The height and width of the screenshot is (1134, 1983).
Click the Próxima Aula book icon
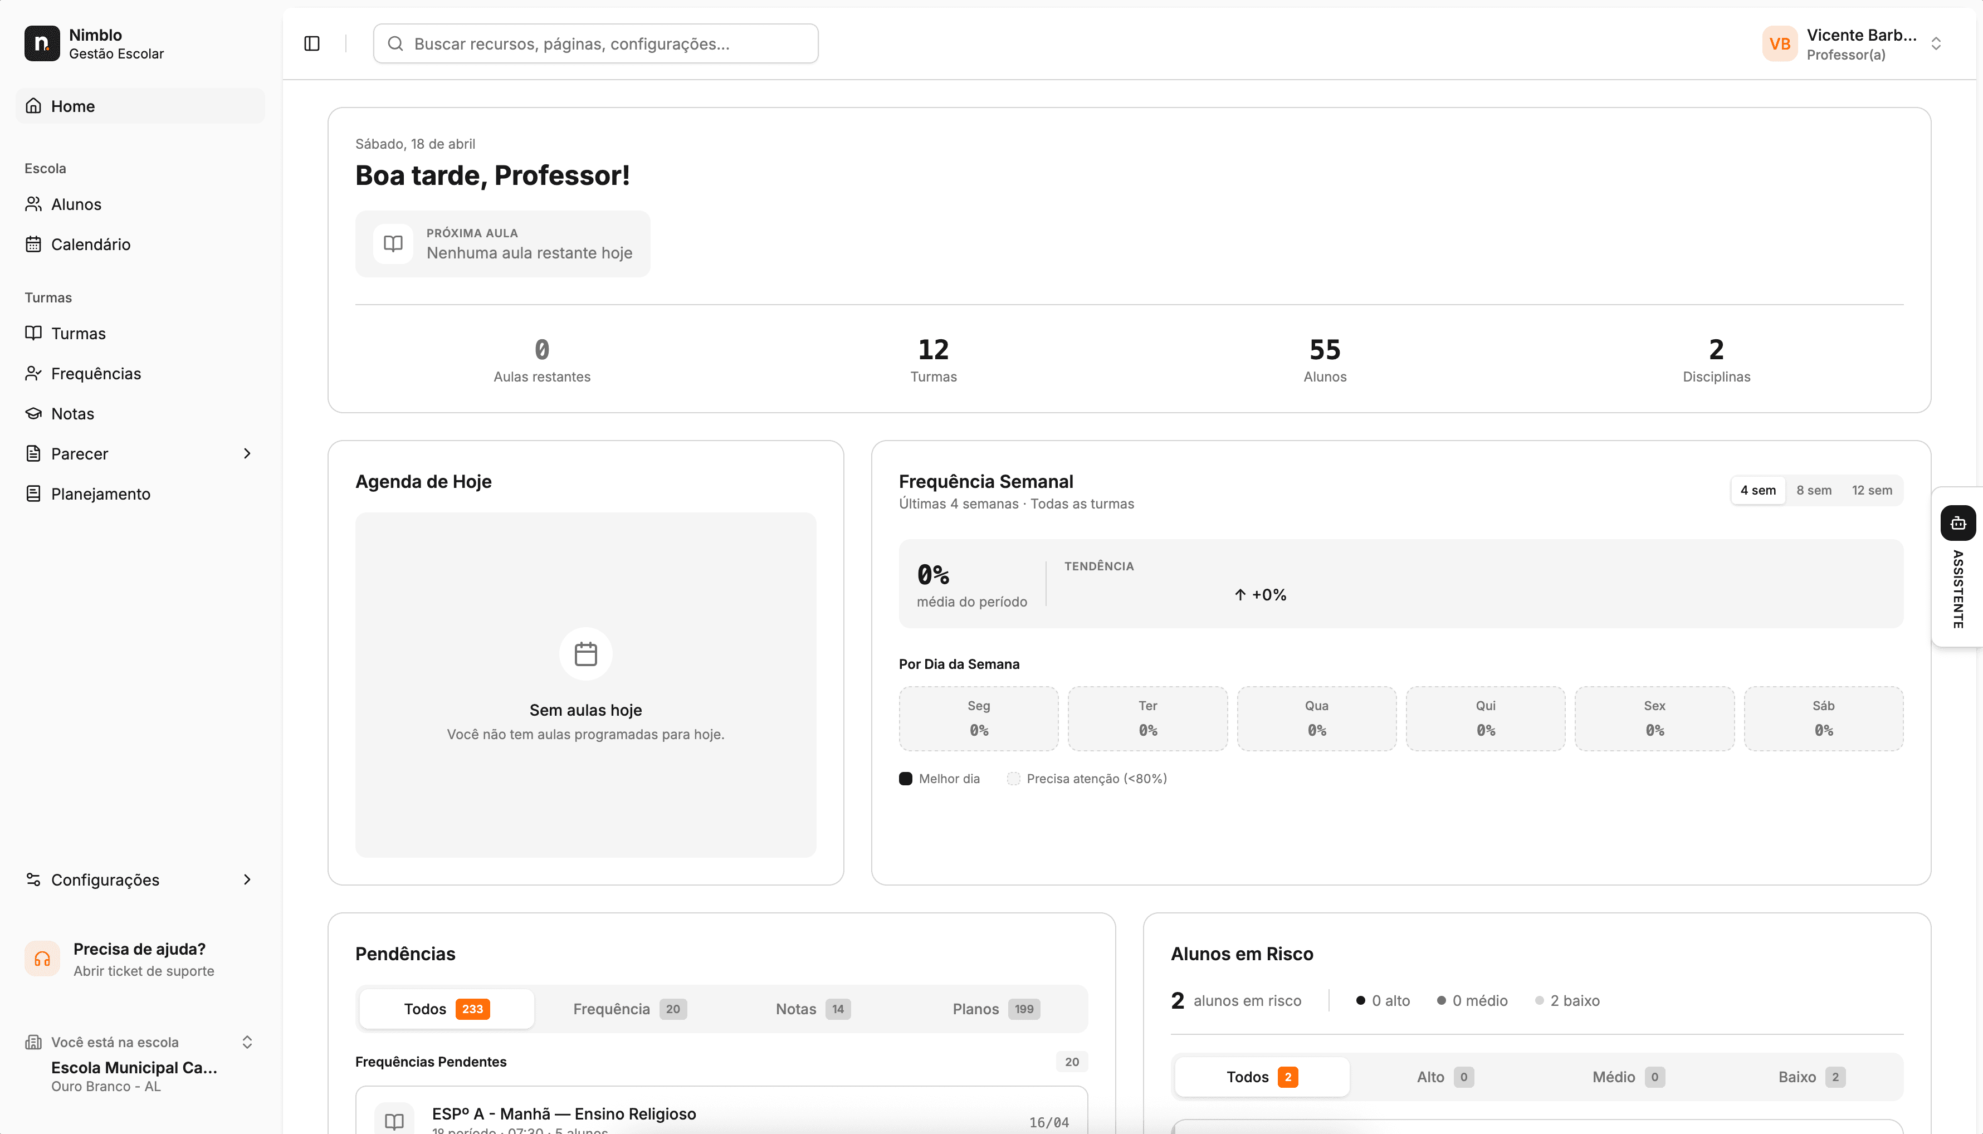(x=393, y=244)
